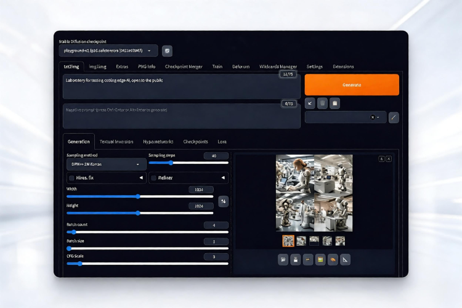Select the second gallery thumbnail
The width and height of the screenshot is (462, 308).
(301, 241)
